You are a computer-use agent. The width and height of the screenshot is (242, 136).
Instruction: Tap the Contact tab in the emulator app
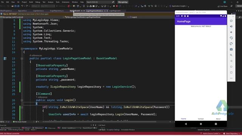pyautogui.click(x=201, y=119)
